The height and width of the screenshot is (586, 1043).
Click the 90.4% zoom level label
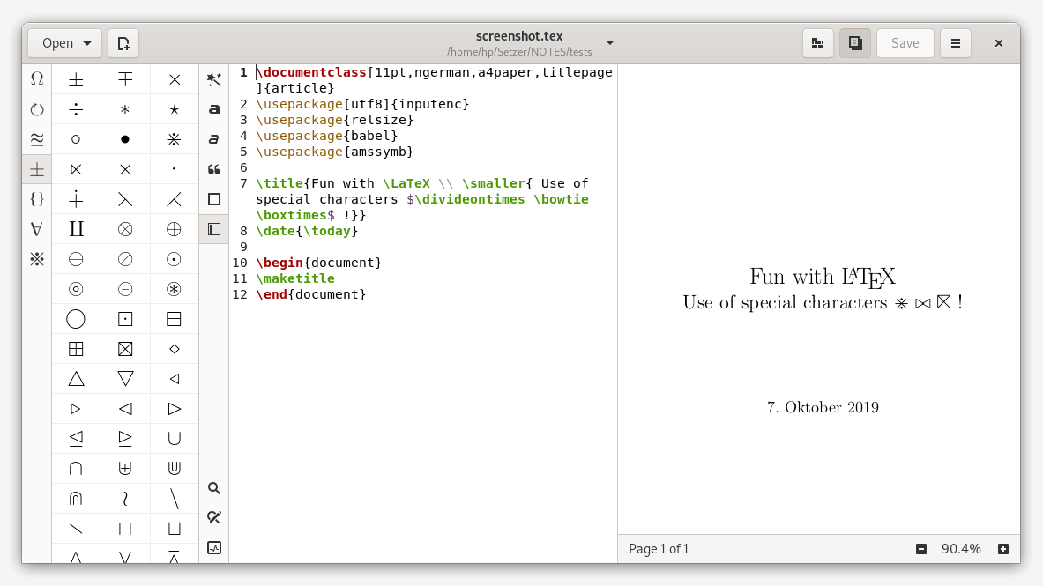point(961,549)
